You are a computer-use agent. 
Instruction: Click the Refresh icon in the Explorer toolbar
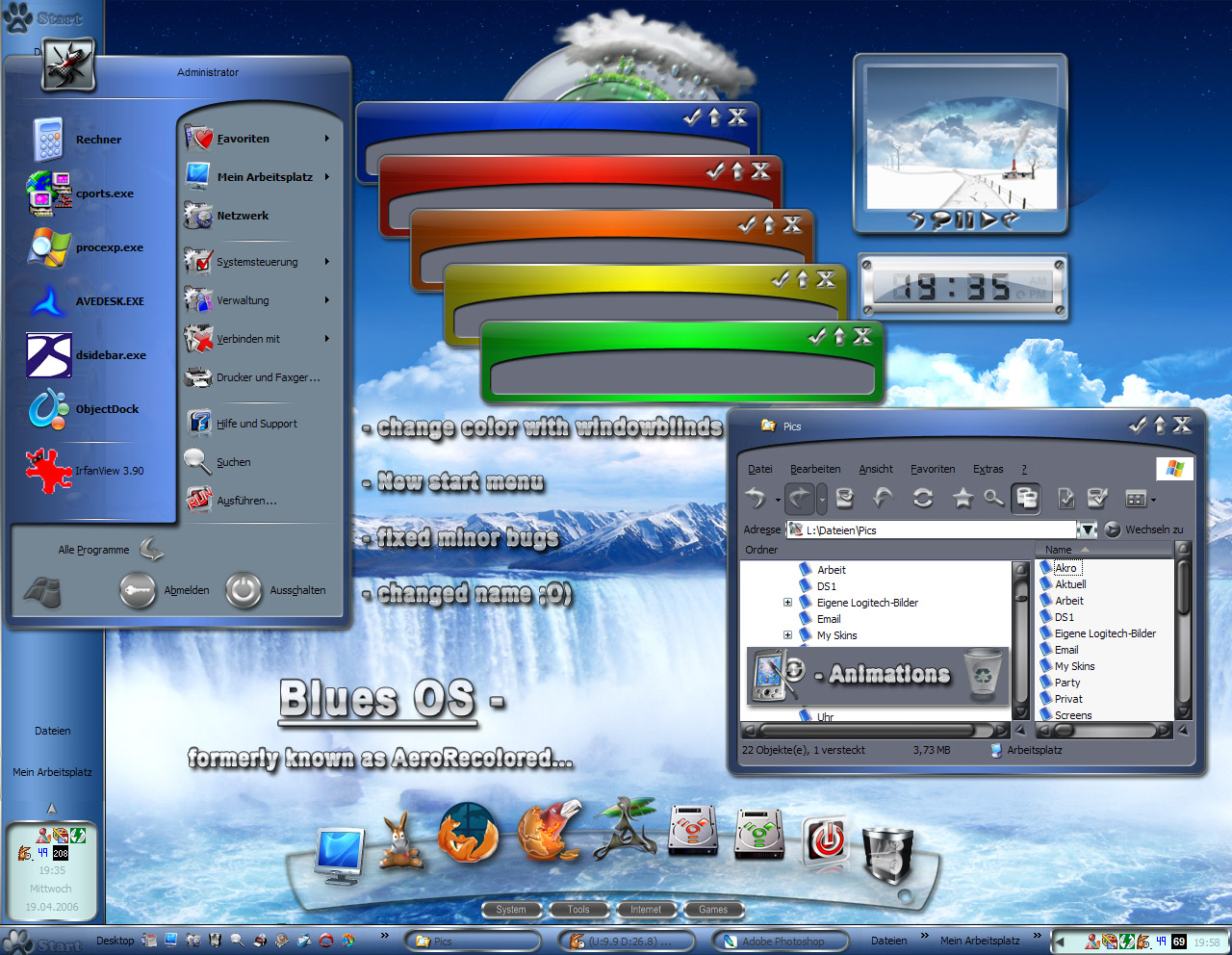pos(922,499)
